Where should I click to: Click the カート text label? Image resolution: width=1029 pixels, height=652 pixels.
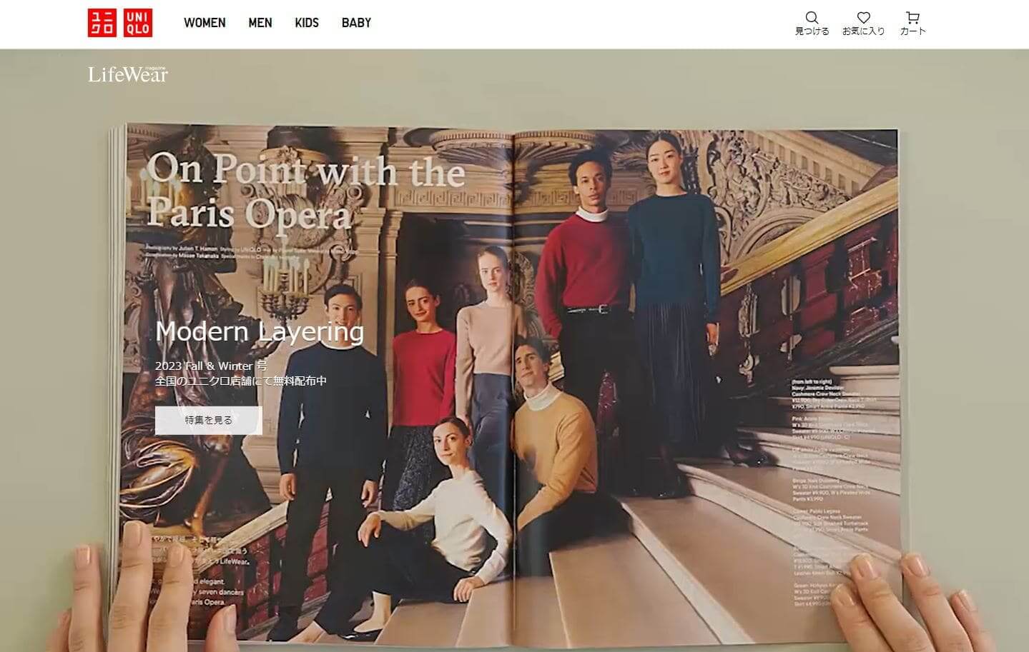coord(912,31)
